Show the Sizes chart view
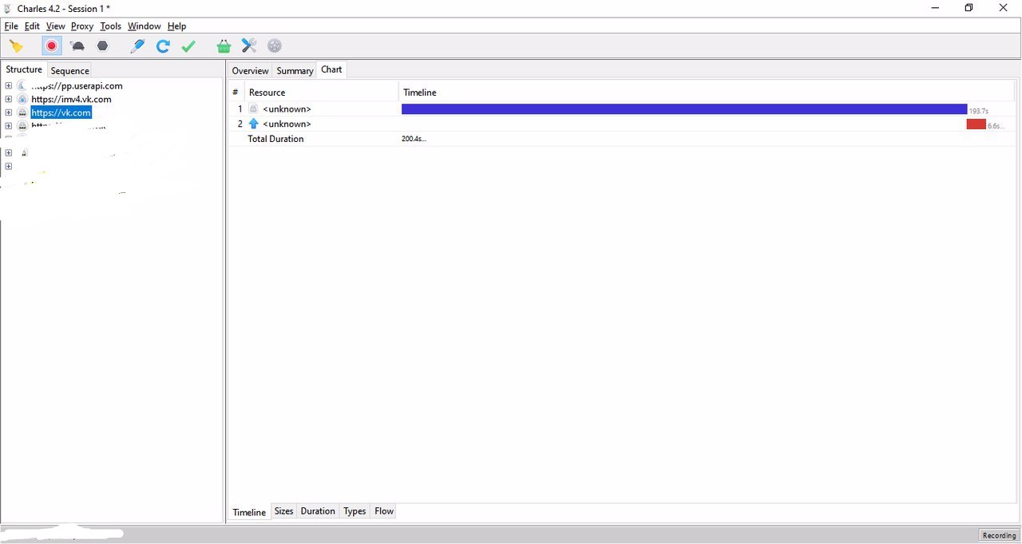This screenshot has height=544, width=1022. pos(283,511)
